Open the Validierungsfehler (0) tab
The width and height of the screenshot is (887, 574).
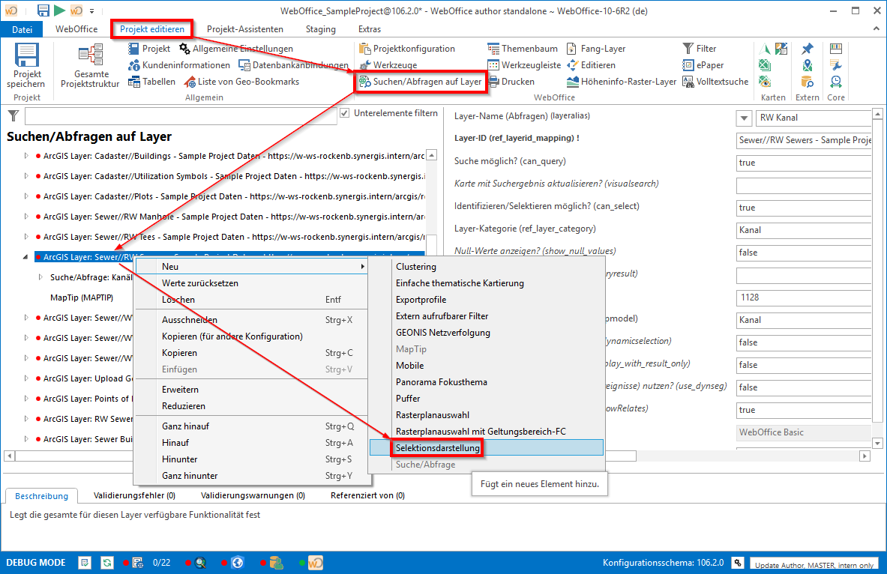click(134, 495)
